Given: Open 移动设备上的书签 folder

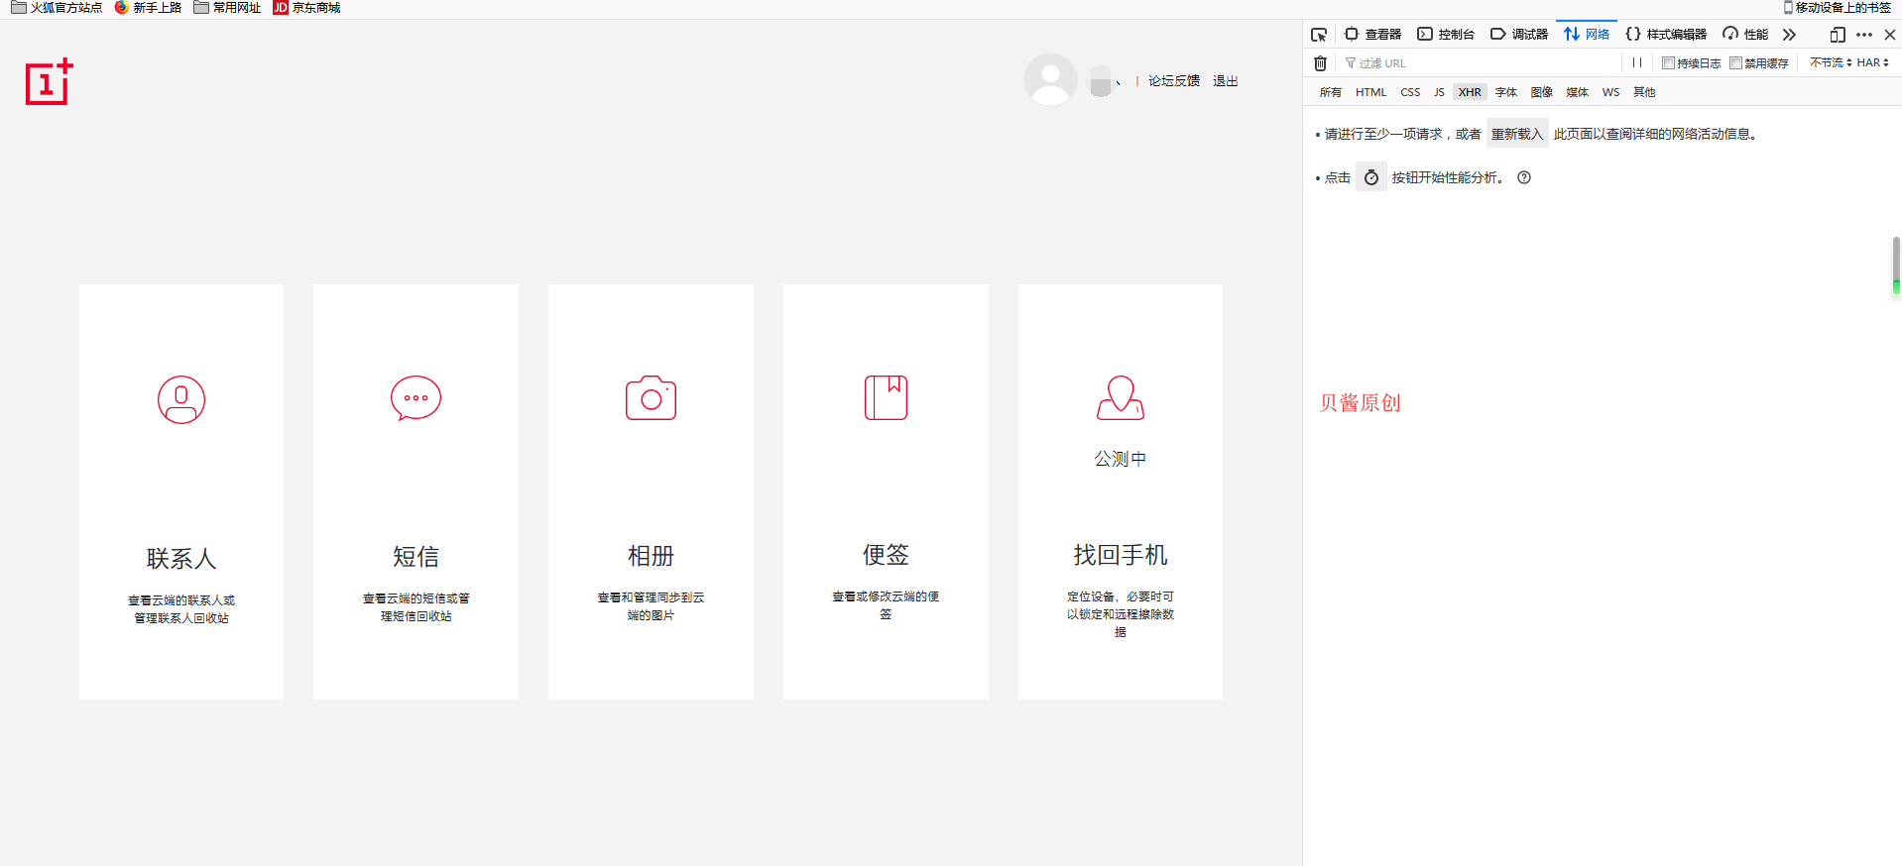Looking at the screenshot, I should [1837, 8].
